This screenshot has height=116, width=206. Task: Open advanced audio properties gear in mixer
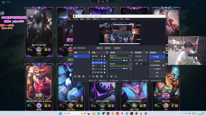pos(111,76)
